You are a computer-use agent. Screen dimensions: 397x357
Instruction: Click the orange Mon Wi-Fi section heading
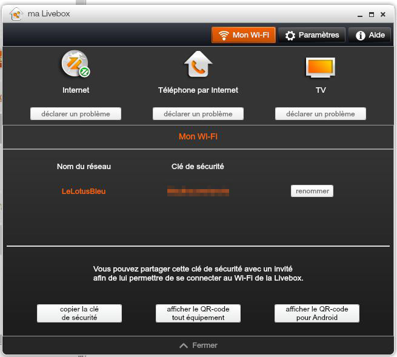198,137
